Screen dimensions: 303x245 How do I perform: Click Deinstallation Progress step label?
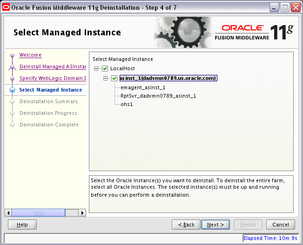click(48, 113)
